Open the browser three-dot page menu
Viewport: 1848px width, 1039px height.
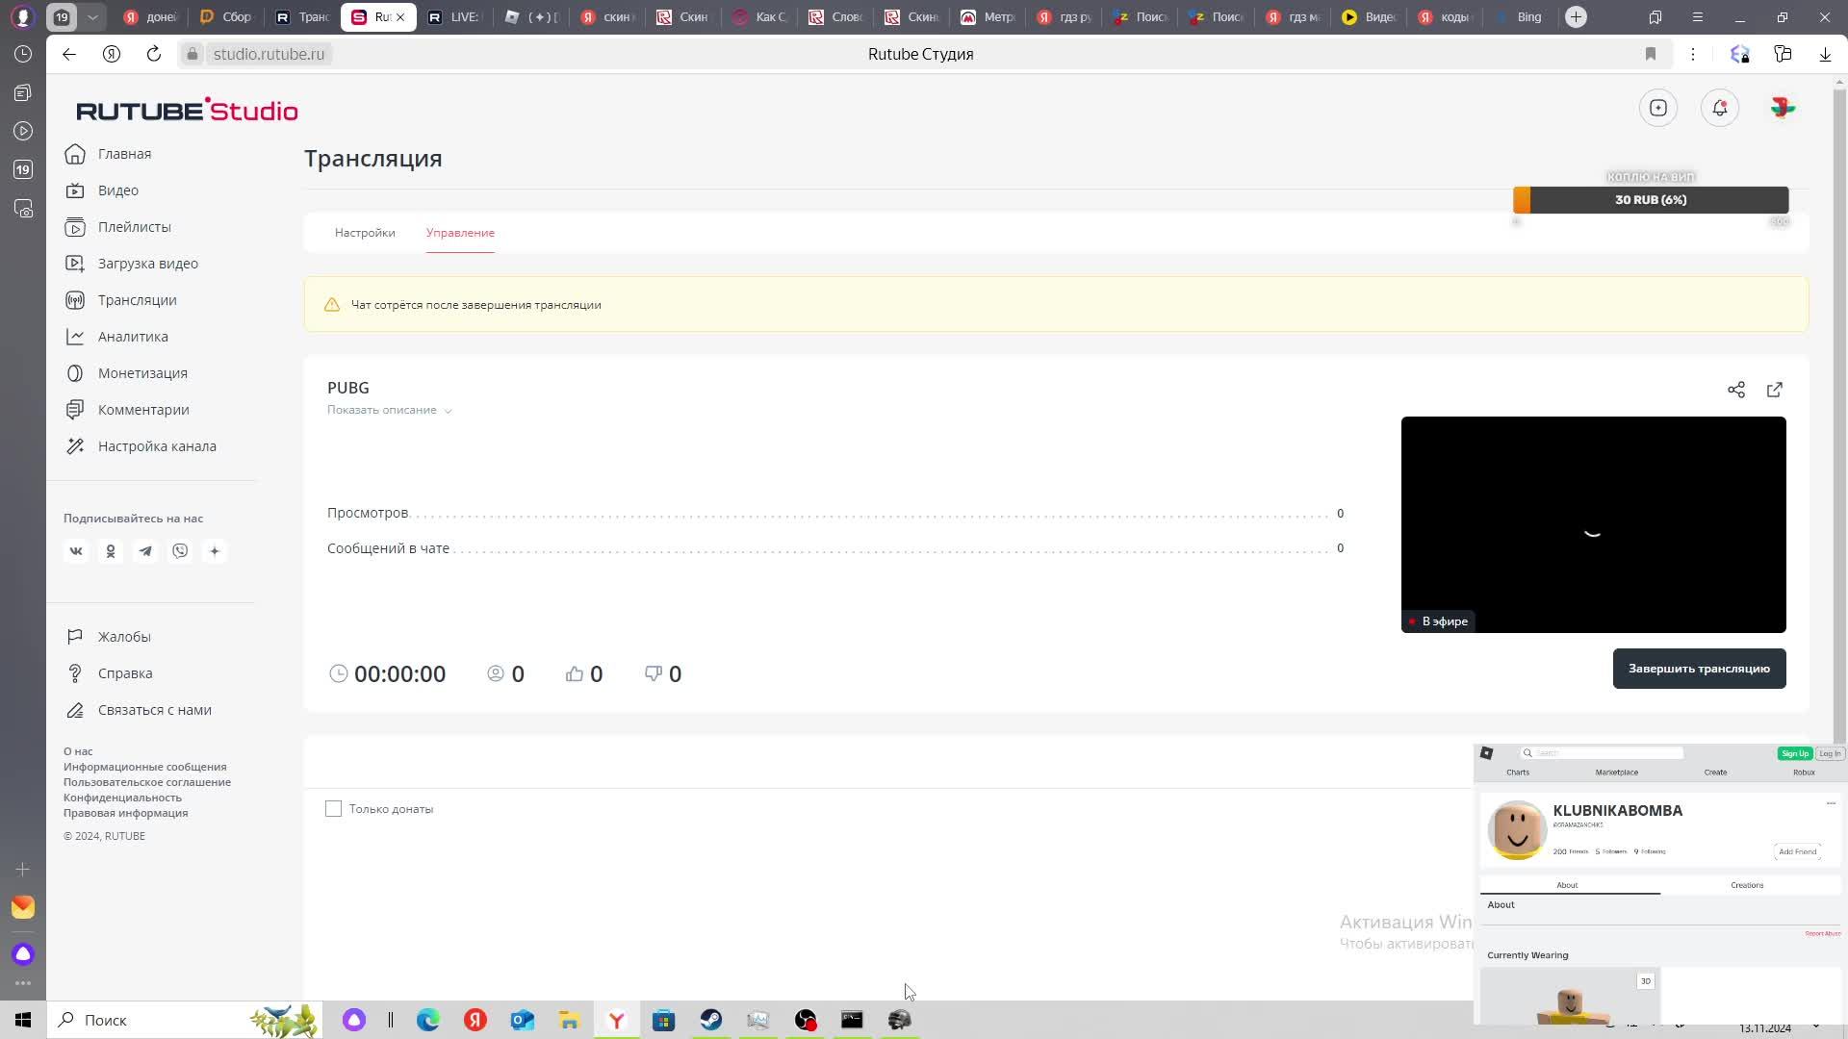1692,54
